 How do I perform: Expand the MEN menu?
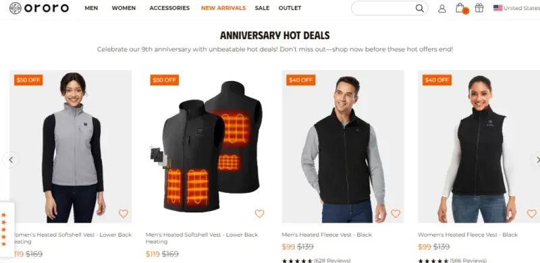[91, 8]
